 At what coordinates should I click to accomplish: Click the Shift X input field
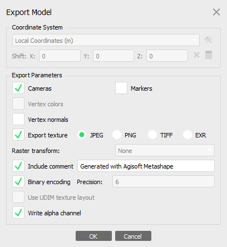click(x=60, y=56)
